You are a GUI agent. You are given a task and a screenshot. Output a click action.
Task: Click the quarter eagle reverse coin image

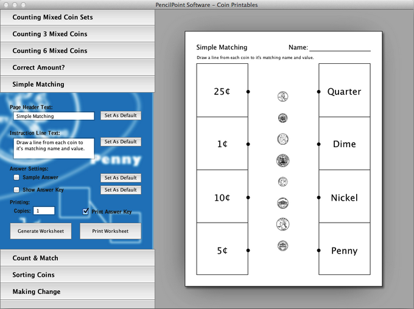pyautogui.click(x=283, y=161)
